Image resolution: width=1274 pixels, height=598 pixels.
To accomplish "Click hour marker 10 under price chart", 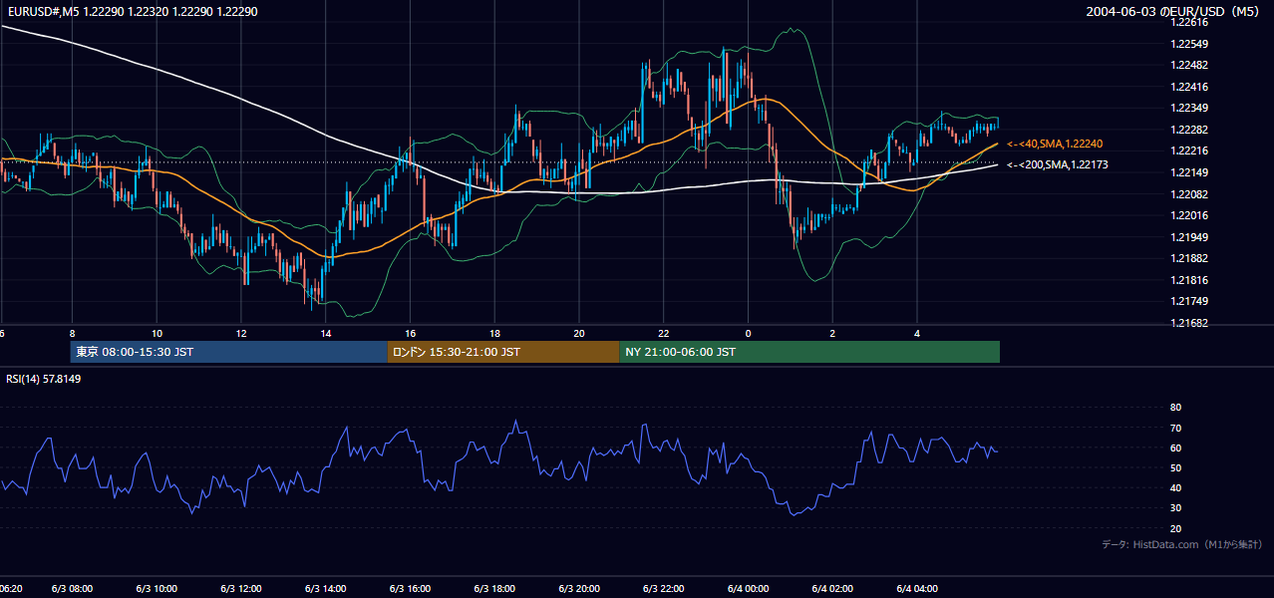I will coord(157,333).
